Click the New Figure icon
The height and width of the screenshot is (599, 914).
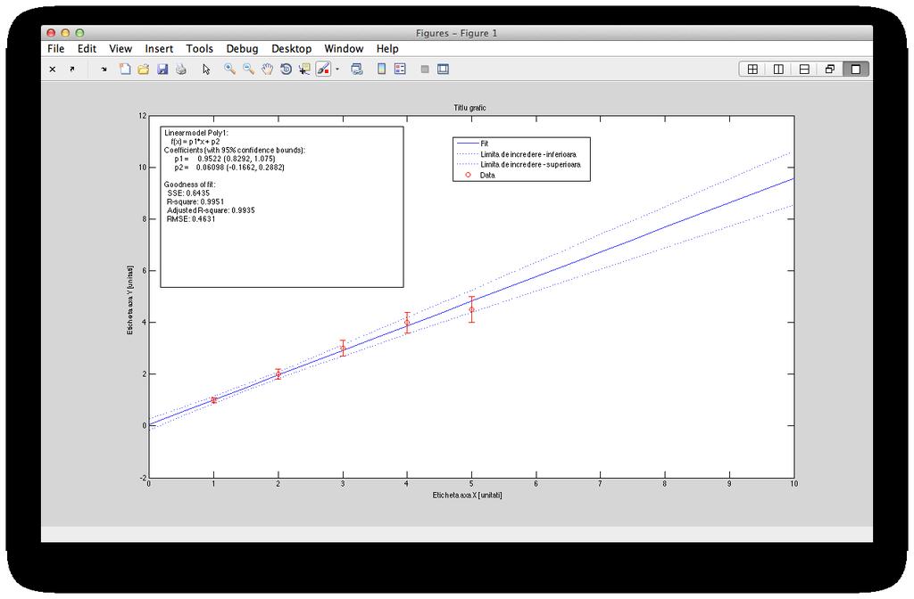click(x=125, y=70)
